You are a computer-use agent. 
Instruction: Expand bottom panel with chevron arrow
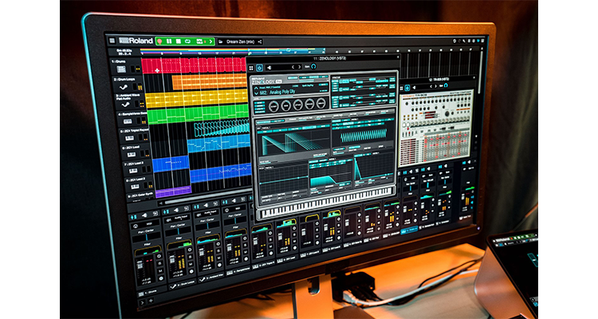click(142, 302)
